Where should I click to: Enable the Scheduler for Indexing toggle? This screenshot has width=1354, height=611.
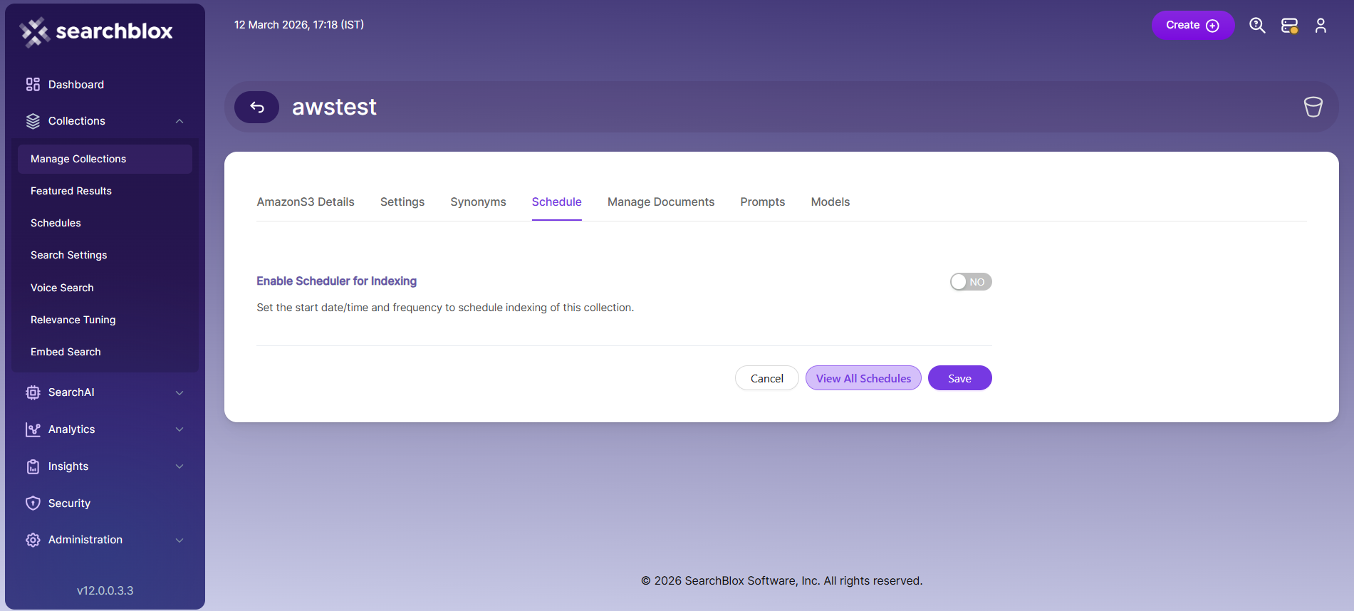971,282
